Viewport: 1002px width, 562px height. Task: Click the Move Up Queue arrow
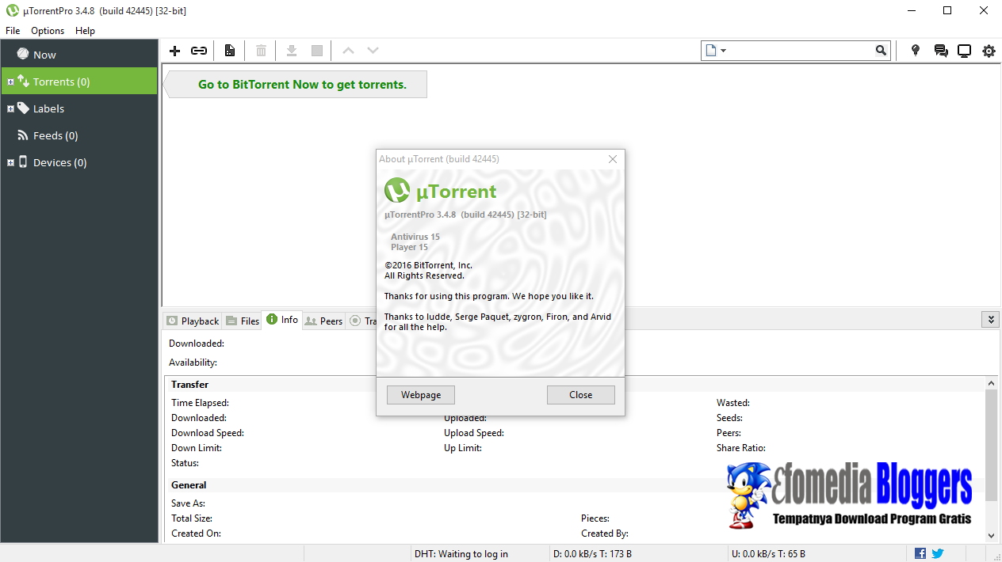click(347, 51)
